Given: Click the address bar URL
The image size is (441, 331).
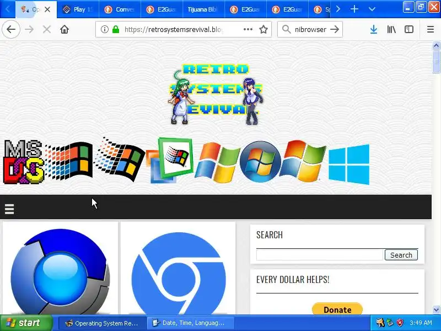Looking at the screenshot, I should [x=174, y=29].
